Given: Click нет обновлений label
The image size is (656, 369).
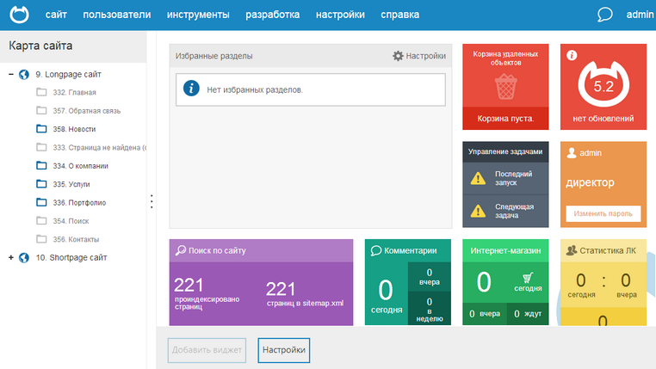Looking at the screenshot, I should point(603,119).
